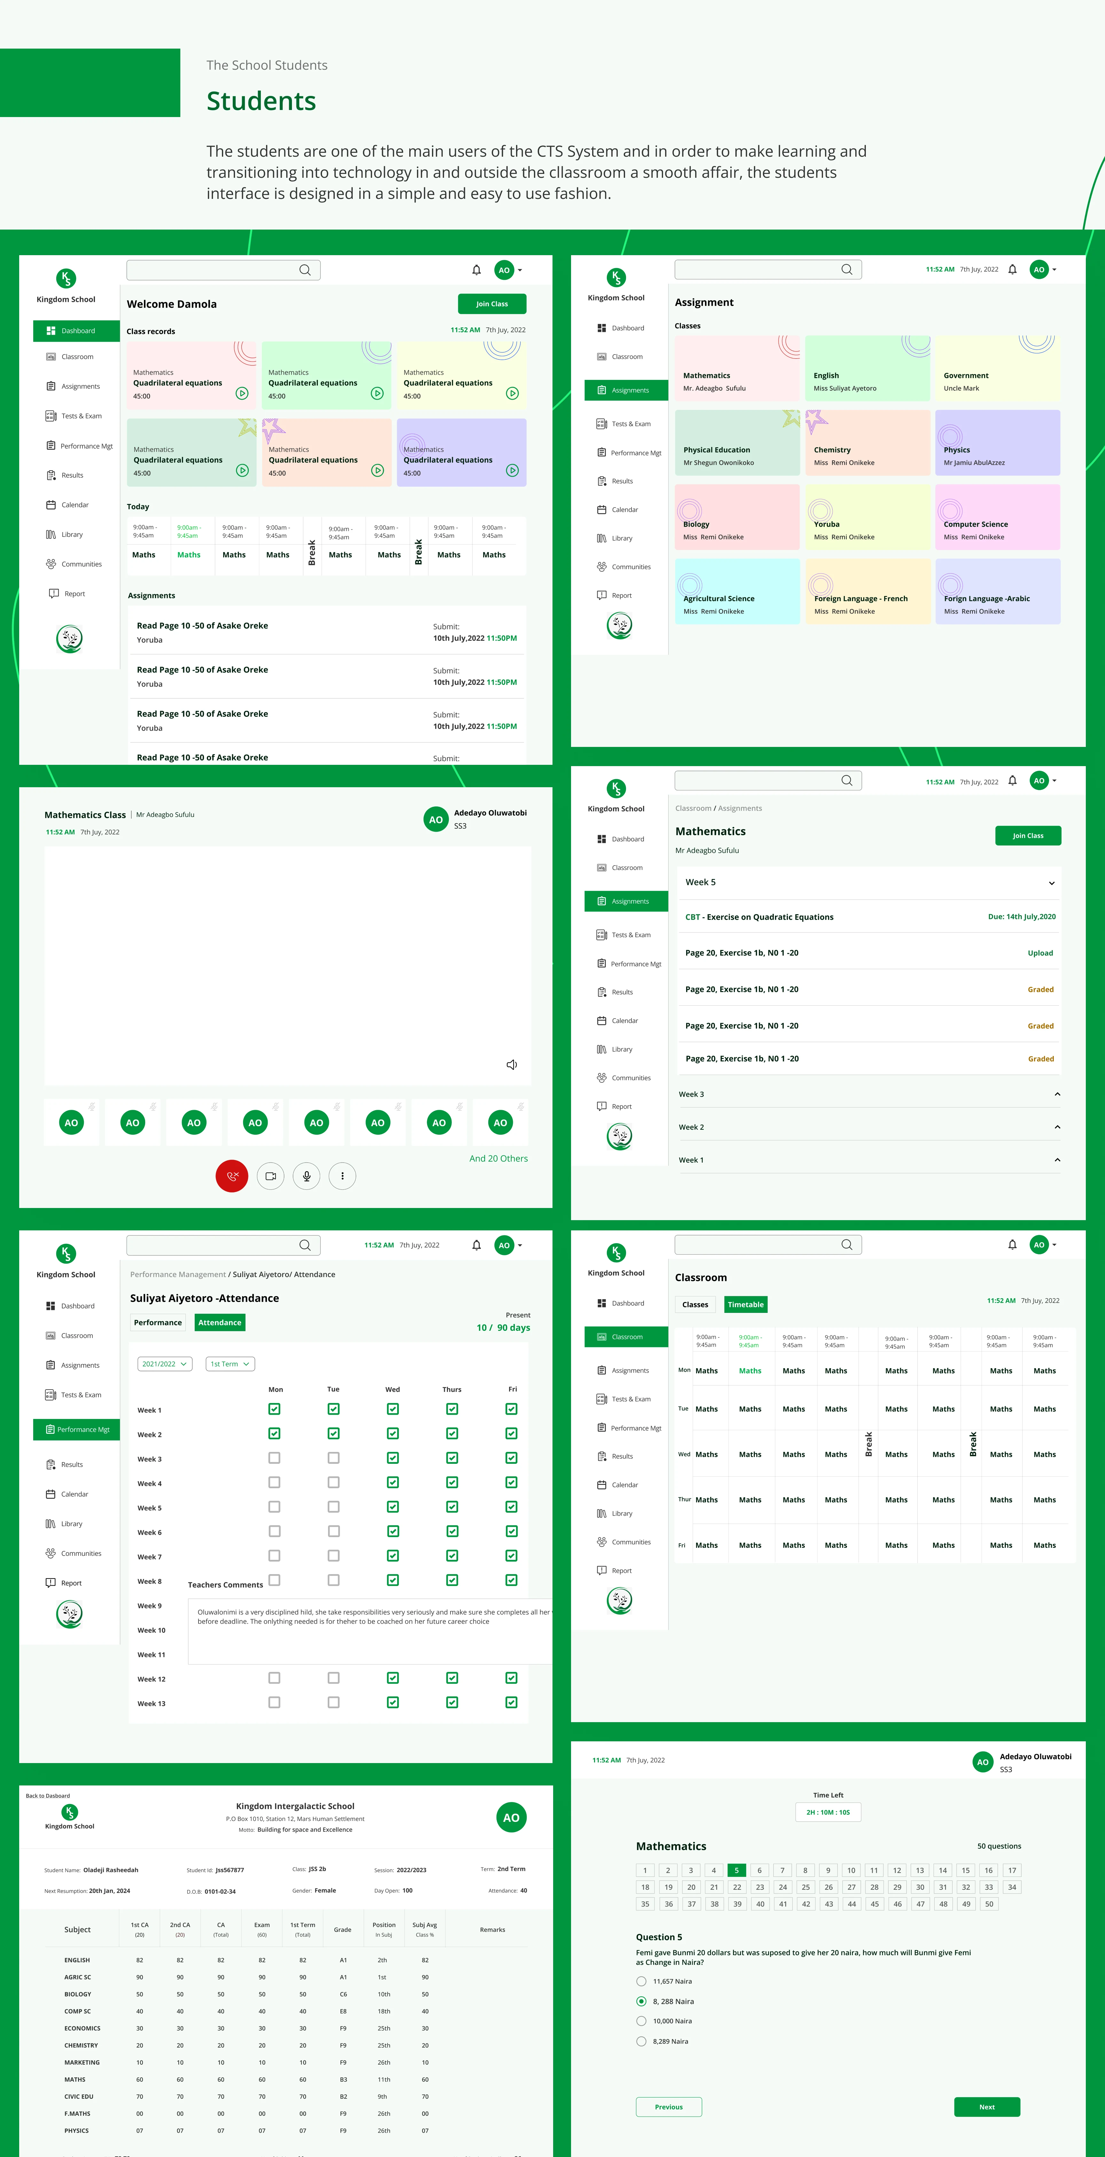Viewport: 1105px width, 2157px height.
Task: Open Tests & Exam in Assignment classes screen sidebar
Action: (x=624, y=424)
